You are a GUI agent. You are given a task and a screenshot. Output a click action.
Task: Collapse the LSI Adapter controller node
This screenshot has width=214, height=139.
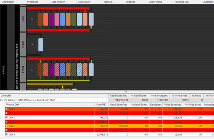[1, 100]
